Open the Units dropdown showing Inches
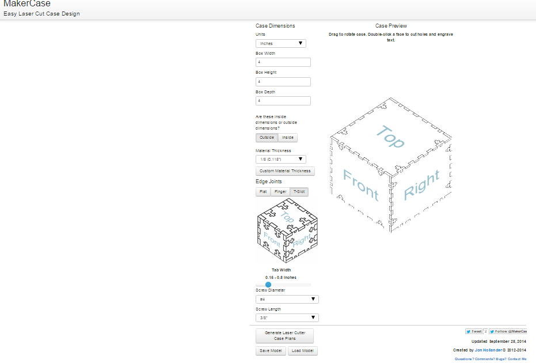Viewport: 536px width, 363px height. point(280,43)
